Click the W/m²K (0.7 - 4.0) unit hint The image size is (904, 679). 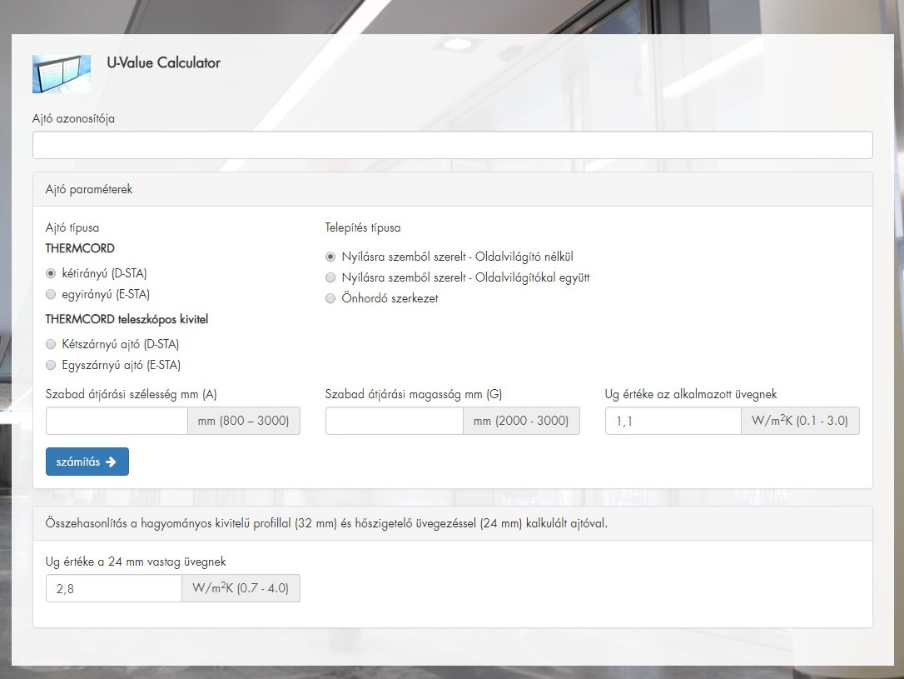(241, 588)
